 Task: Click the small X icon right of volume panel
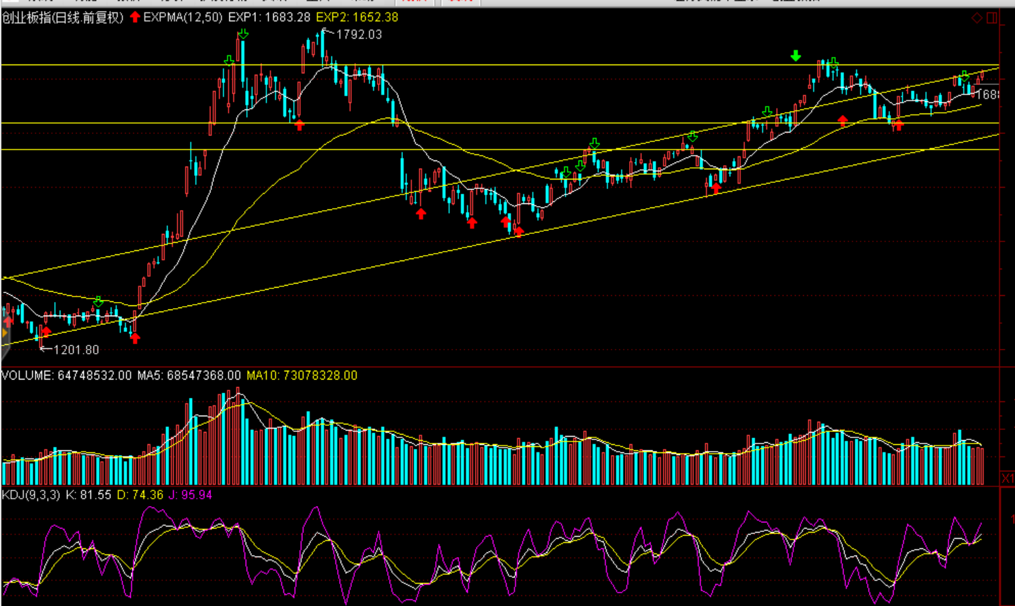(1007, 479)
